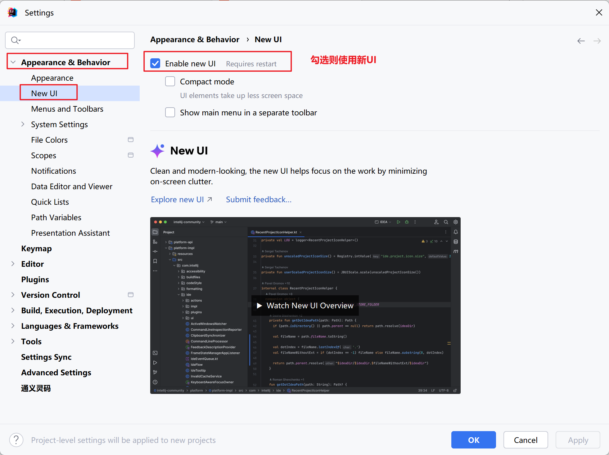Open the Keymap settings
609x455 pixels.
37,248
